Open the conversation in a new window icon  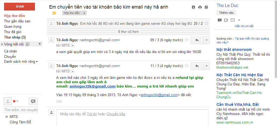coord(206,7)
